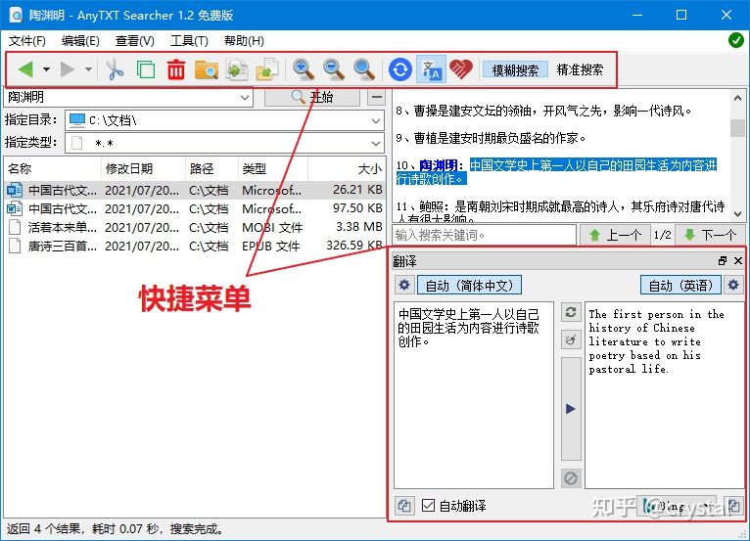The height and width of the screenshot is (541, 750).
Task: Cut selected file with scissors icon
Action: [x=115, y=69]
